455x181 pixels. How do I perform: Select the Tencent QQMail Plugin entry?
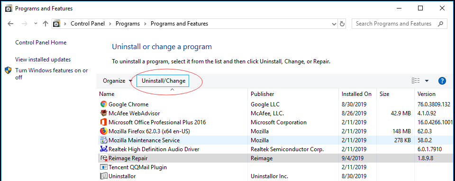click(x=137, y=167)
